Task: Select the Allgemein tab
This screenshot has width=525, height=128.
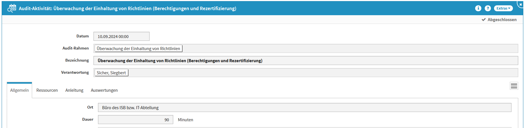Action: click(x=19, y=90)
